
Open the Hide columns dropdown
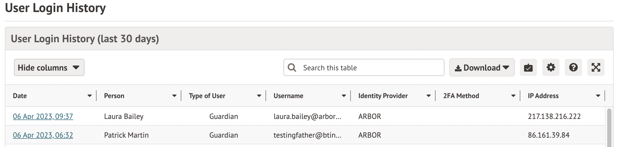click(49, 68)
